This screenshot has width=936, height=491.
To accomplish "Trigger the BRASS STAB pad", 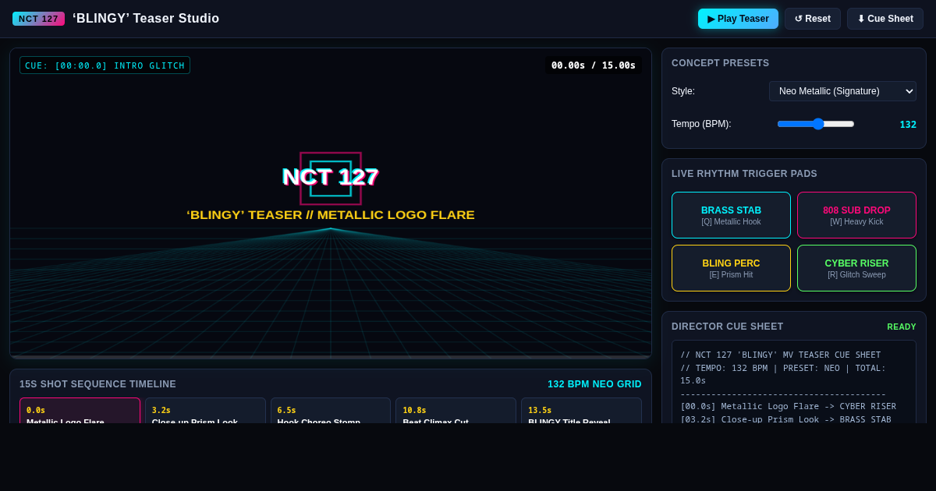I will (731, 215).
